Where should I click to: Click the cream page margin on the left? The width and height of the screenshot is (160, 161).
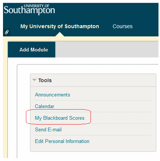pos(5,98)
